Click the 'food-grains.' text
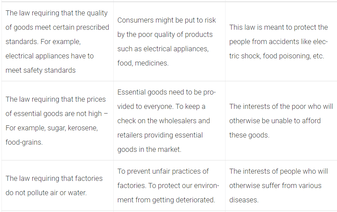 click(24, 142)
